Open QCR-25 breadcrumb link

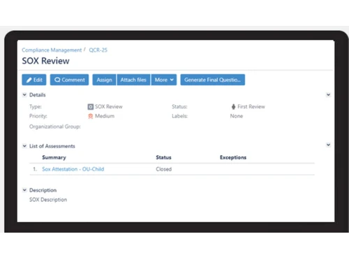(98, 50)
